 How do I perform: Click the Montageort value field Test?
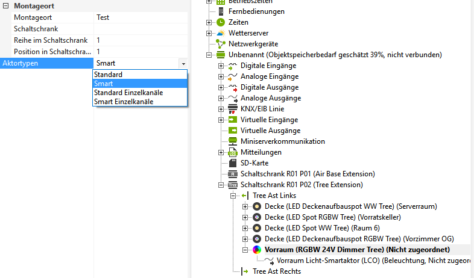tap(139, 17)
